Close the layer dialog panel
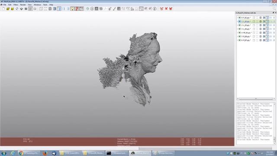Screen dimensions: 277x156 point(276,13)
